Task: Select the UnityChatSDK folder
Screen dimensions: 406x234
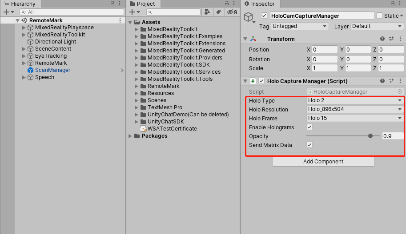Action: [x=166, y=122]
